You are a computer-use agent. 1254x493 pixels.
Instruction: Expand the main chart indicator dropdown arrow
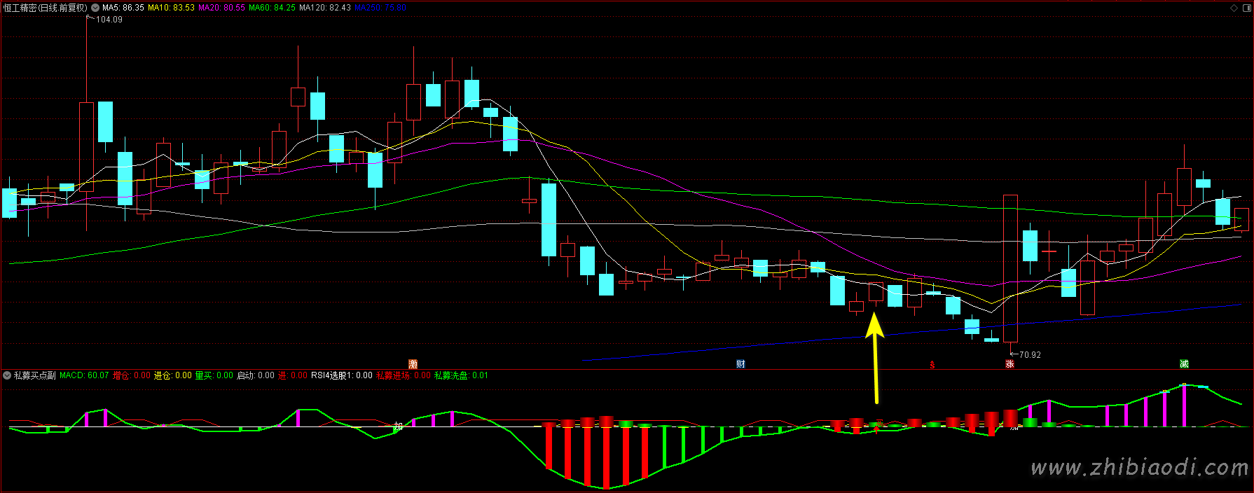click(95, 8)
